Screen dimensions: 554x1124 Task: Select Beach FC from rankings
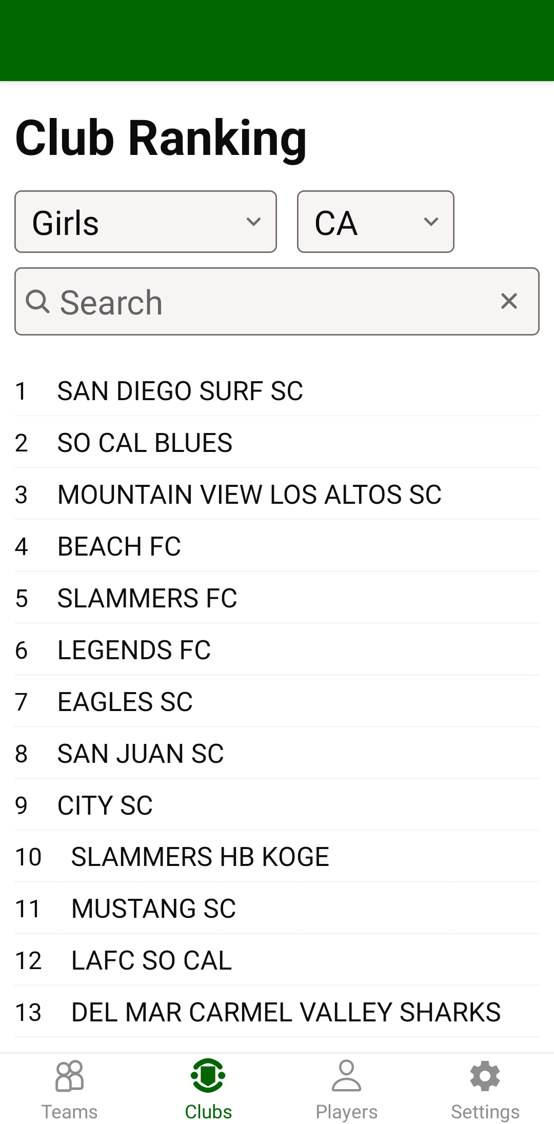coord(119,546)
